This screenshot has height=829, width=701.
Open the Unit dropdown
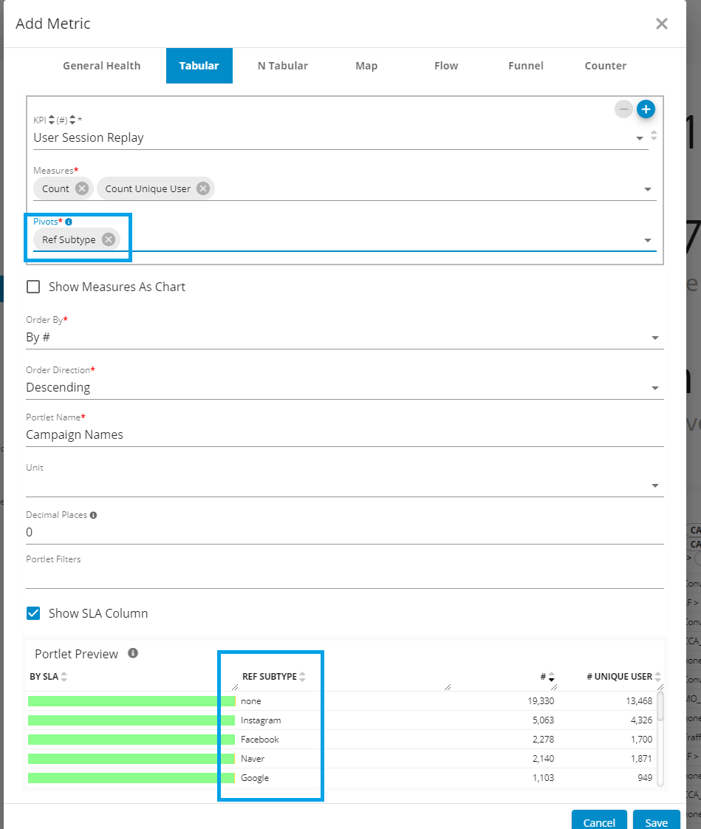(654, 485)
